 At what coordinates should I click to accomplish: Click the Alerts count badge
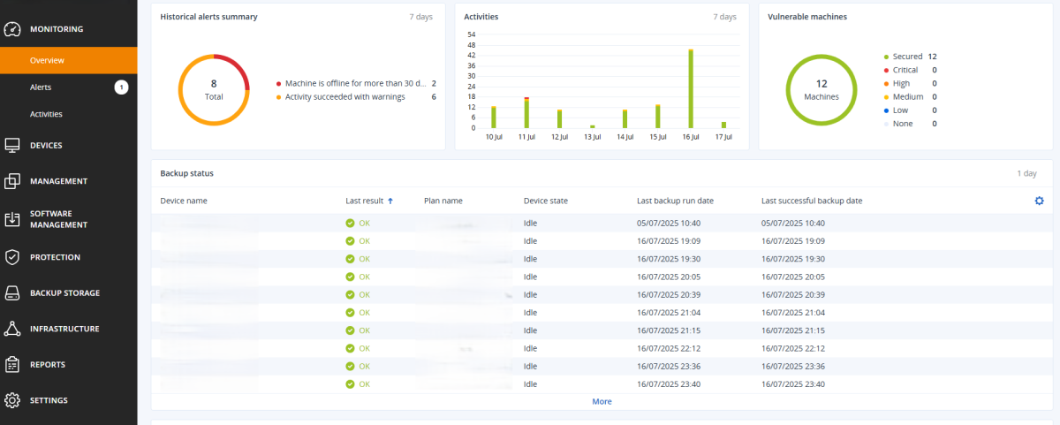pos(121,87)
